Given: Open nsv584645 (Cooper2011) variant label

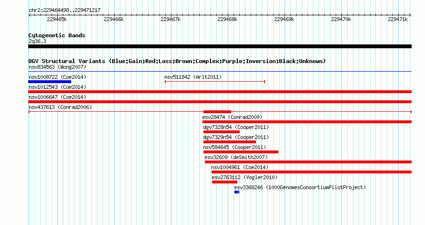Looking at the screenshot, I should click(x=234, y=147).
